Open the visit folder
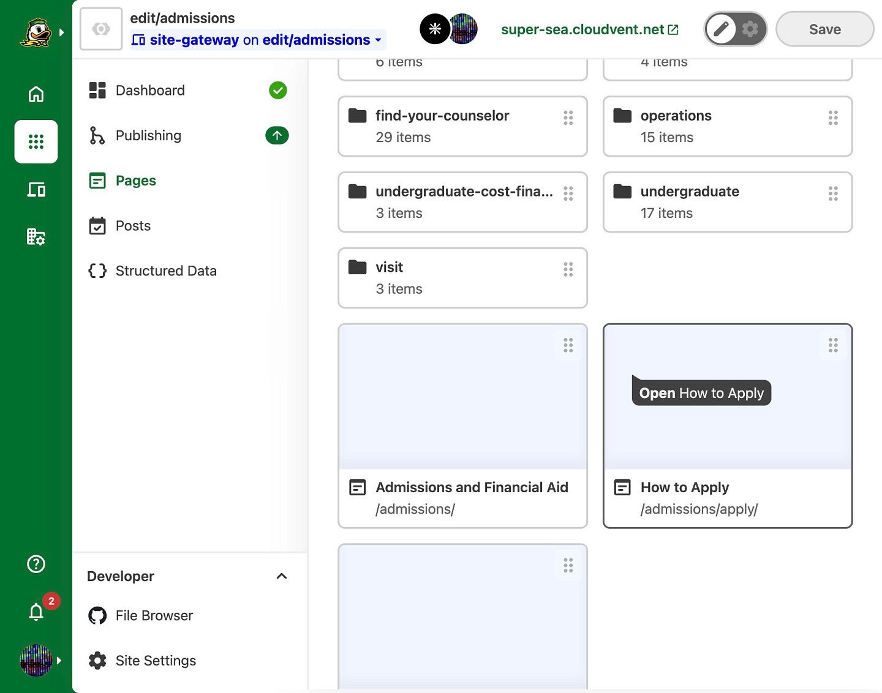Viewport: 882px width, 693px height. pyautogui.click(x=462, y=278)
